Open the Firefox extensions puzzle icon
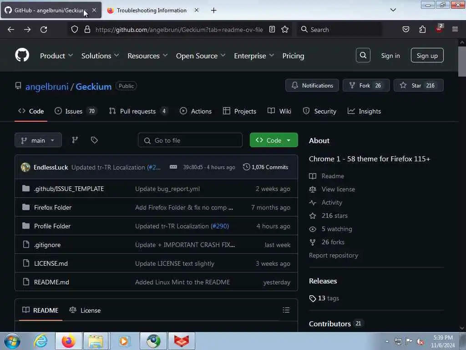Image resolution: width=466 pixels, height=350 pixels. tap(422, 29)
